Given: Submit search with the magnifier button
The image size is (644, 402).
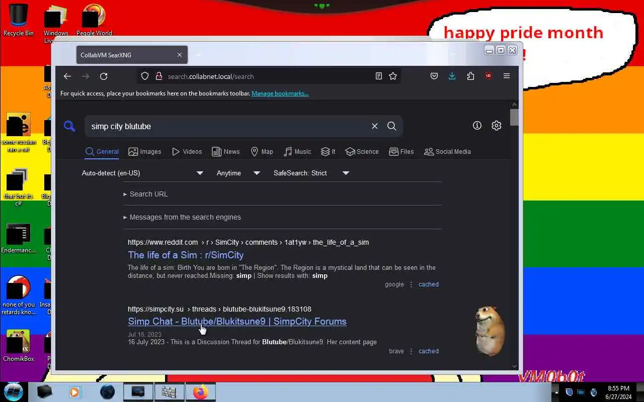Looking at the screenshot, I should point(392,126).
